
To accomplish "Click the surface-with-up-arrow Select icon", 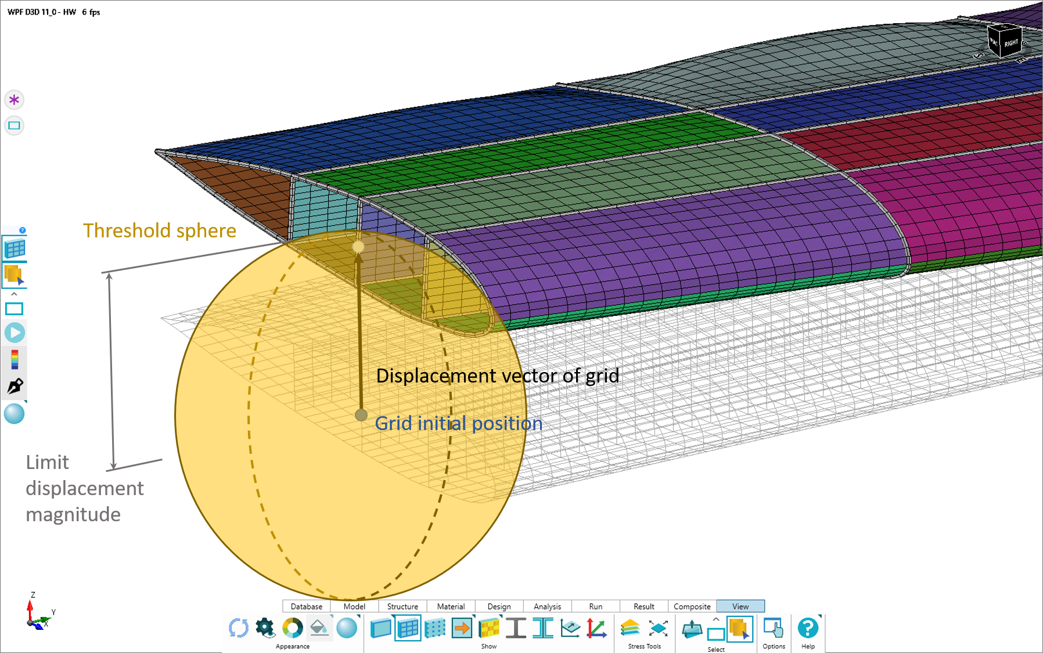I will point(692,629).
